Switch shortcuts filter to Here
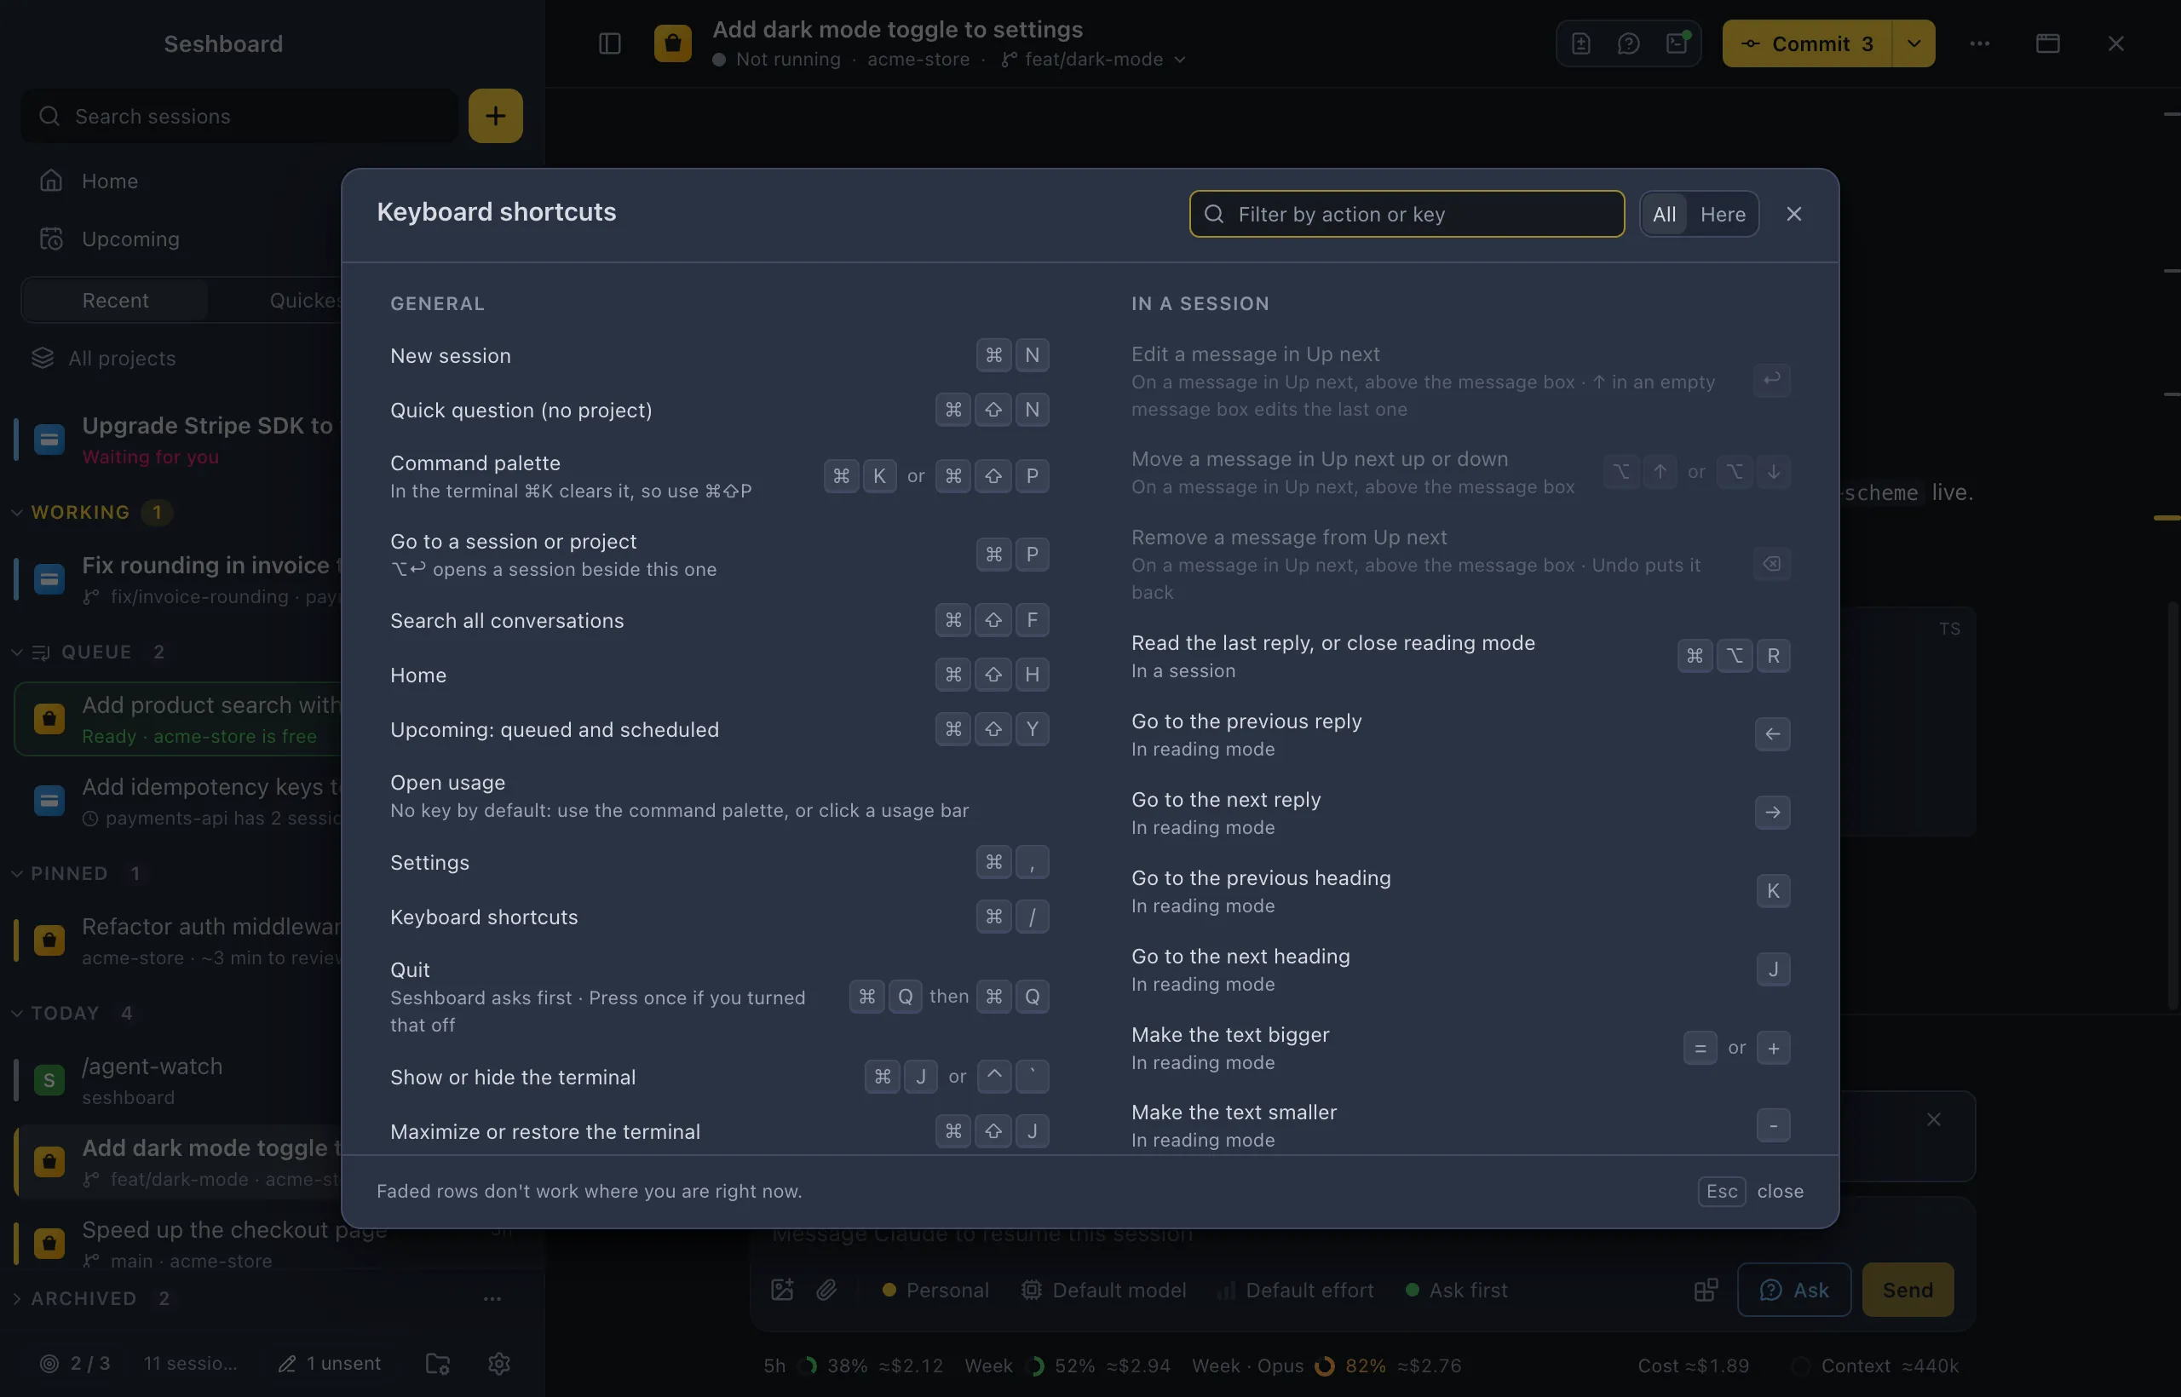 click(1722, 214)
